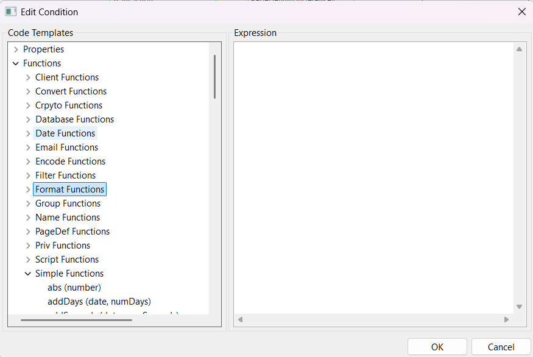
Task: Click the Code Templates horizontal scrollbar thumb
Action: point(77,320)
